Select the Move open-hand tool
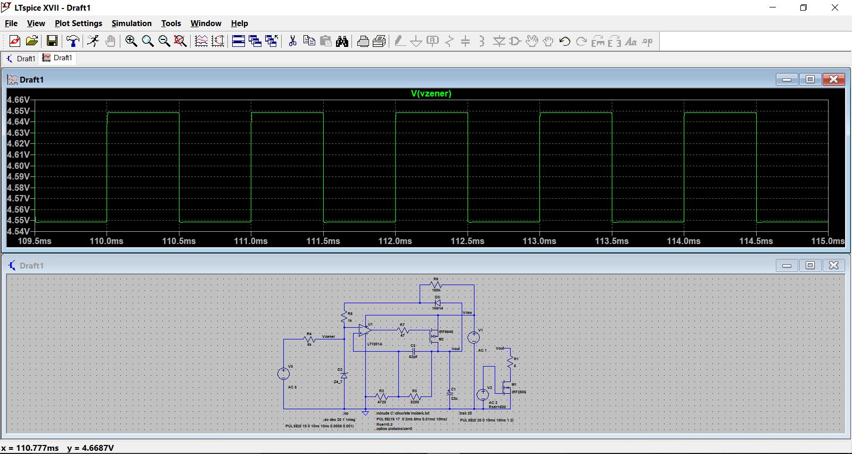The width and height of the screenshot is (852, 454). 532,41
